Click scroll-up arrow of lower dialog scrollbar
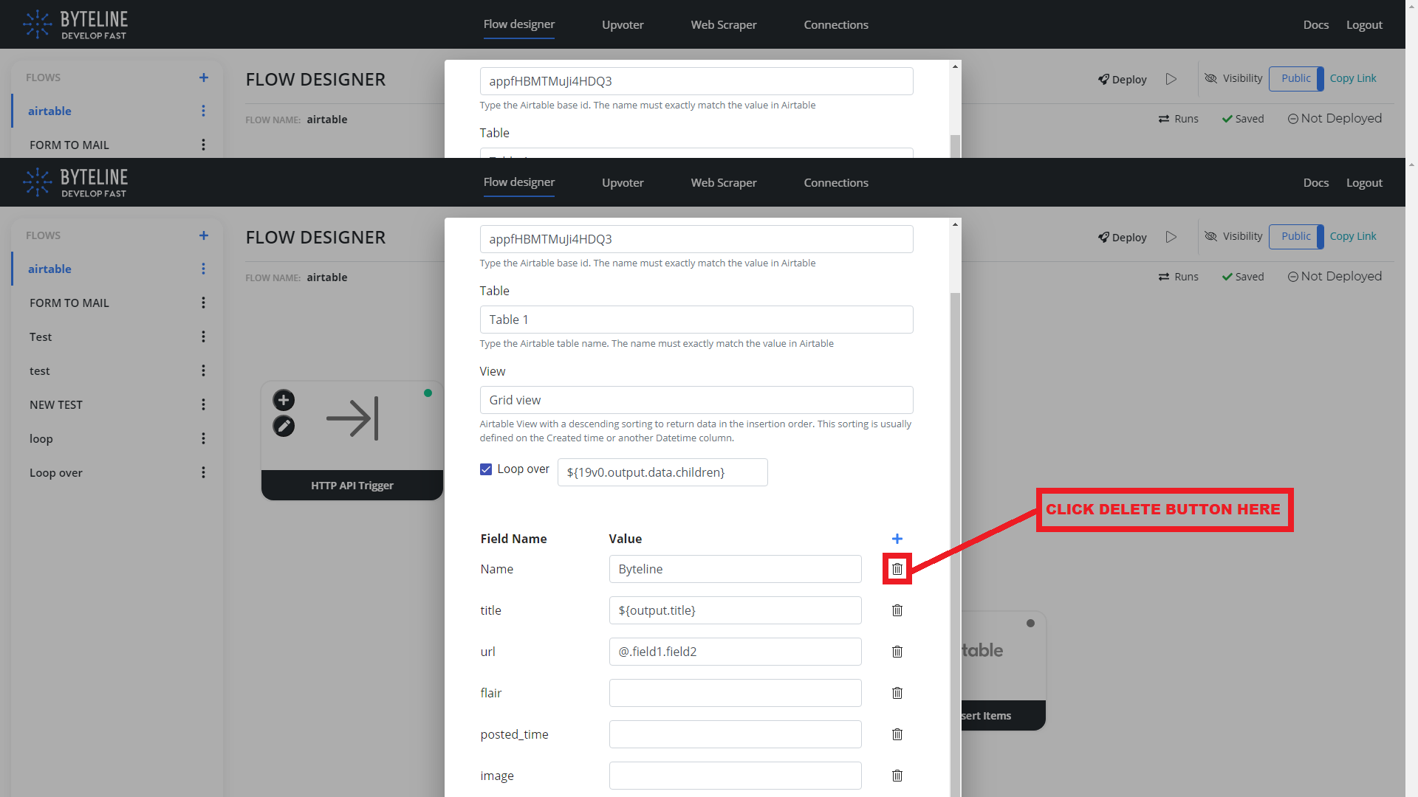The width and height of the screenshot is (1418, 797). pyautogui.click(x=955, y=224)
